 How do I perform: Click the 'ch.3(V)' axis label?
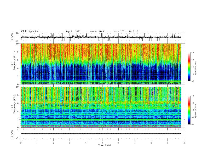pyautogui.click(x=13, y=134)
